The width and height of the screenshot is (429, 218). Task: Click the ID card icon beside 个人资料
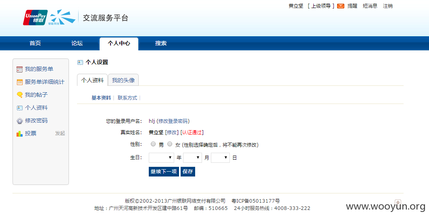[x=19, y=108]
